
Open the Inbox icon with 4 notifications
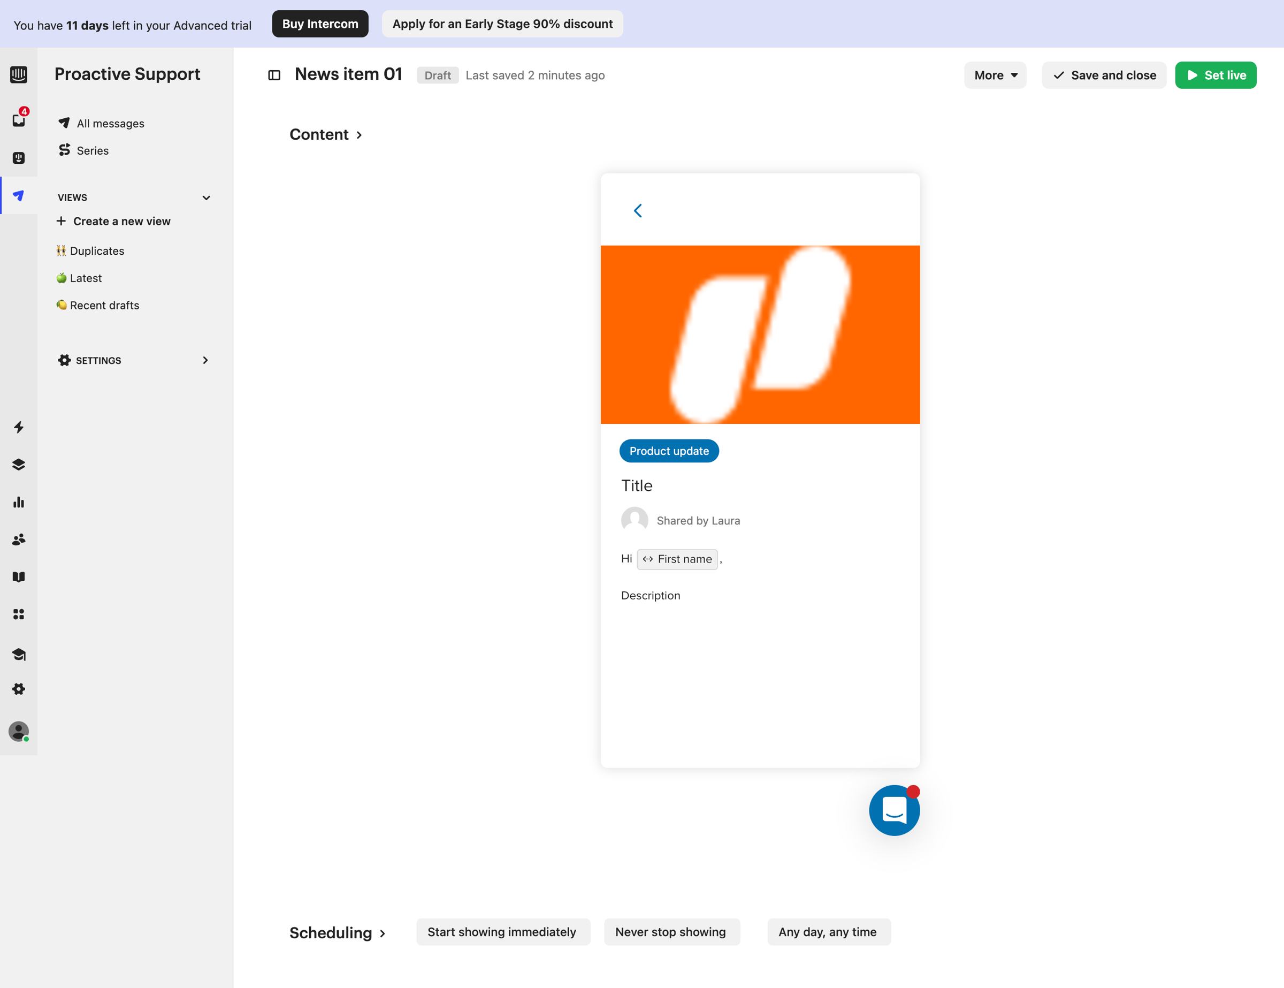(x=19, y=119)
